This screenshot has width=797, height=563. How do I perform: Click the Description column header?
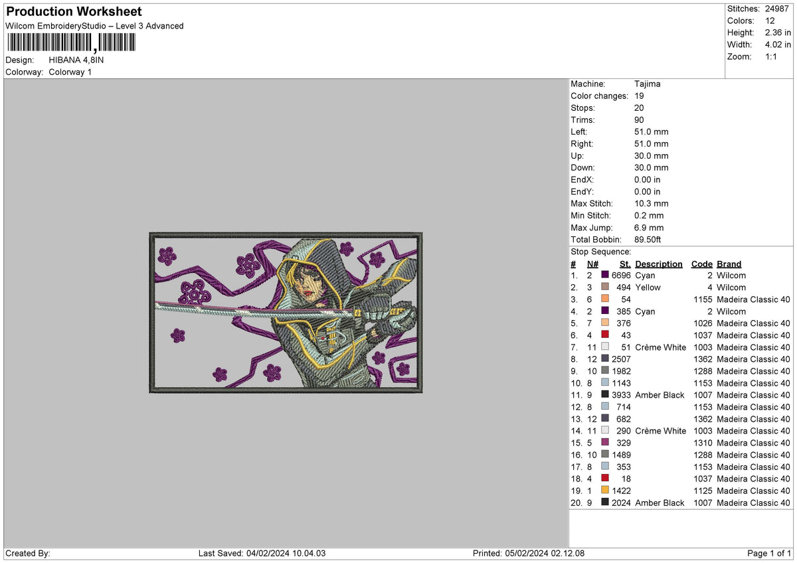(659, 264)
